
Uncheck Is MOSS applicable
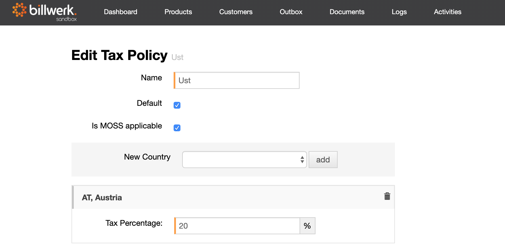point(177,128)
